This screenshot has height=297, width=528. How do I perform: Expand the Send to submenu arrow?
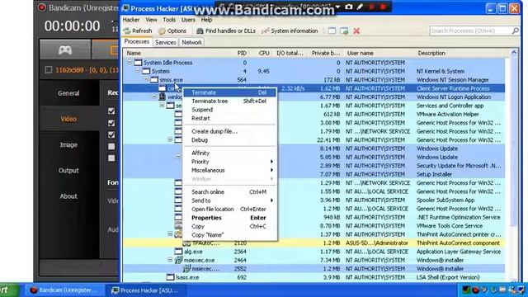tap(271, 200)
